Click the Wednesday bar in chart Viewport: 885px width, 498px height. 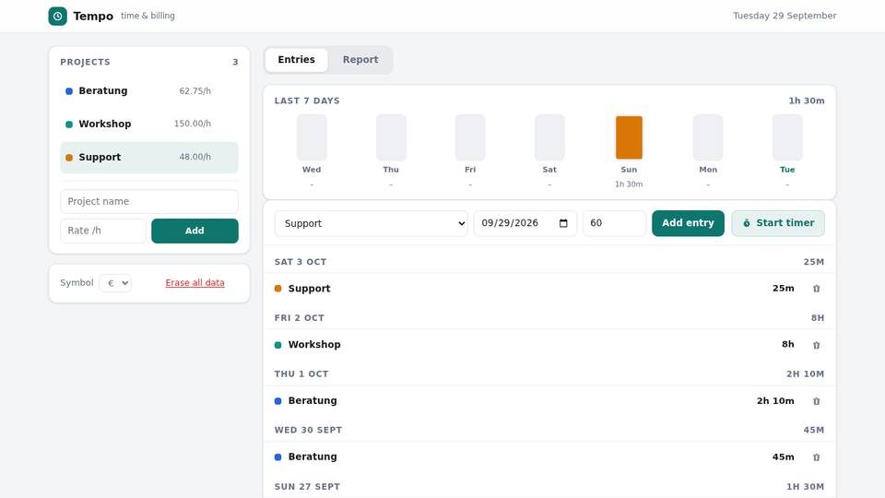coord(312,137)
